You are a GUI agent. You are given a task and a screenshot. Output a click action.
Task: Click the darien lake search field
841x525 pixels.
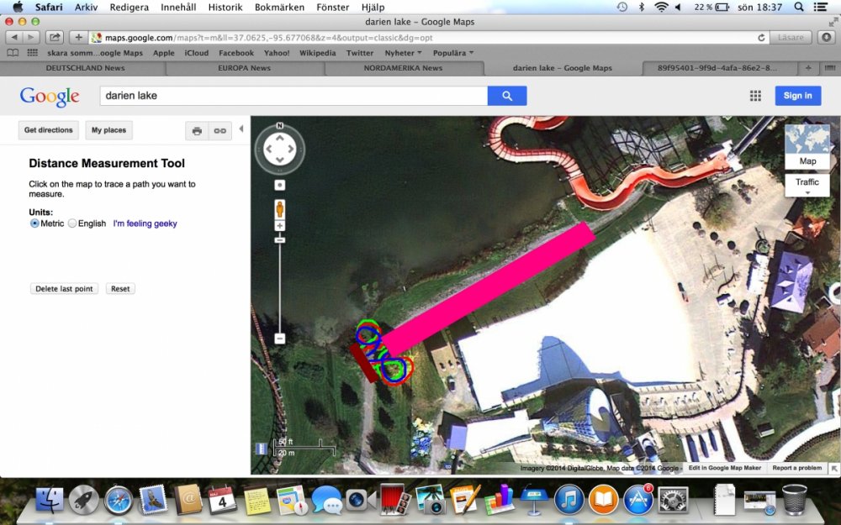(x=293, y=96)
